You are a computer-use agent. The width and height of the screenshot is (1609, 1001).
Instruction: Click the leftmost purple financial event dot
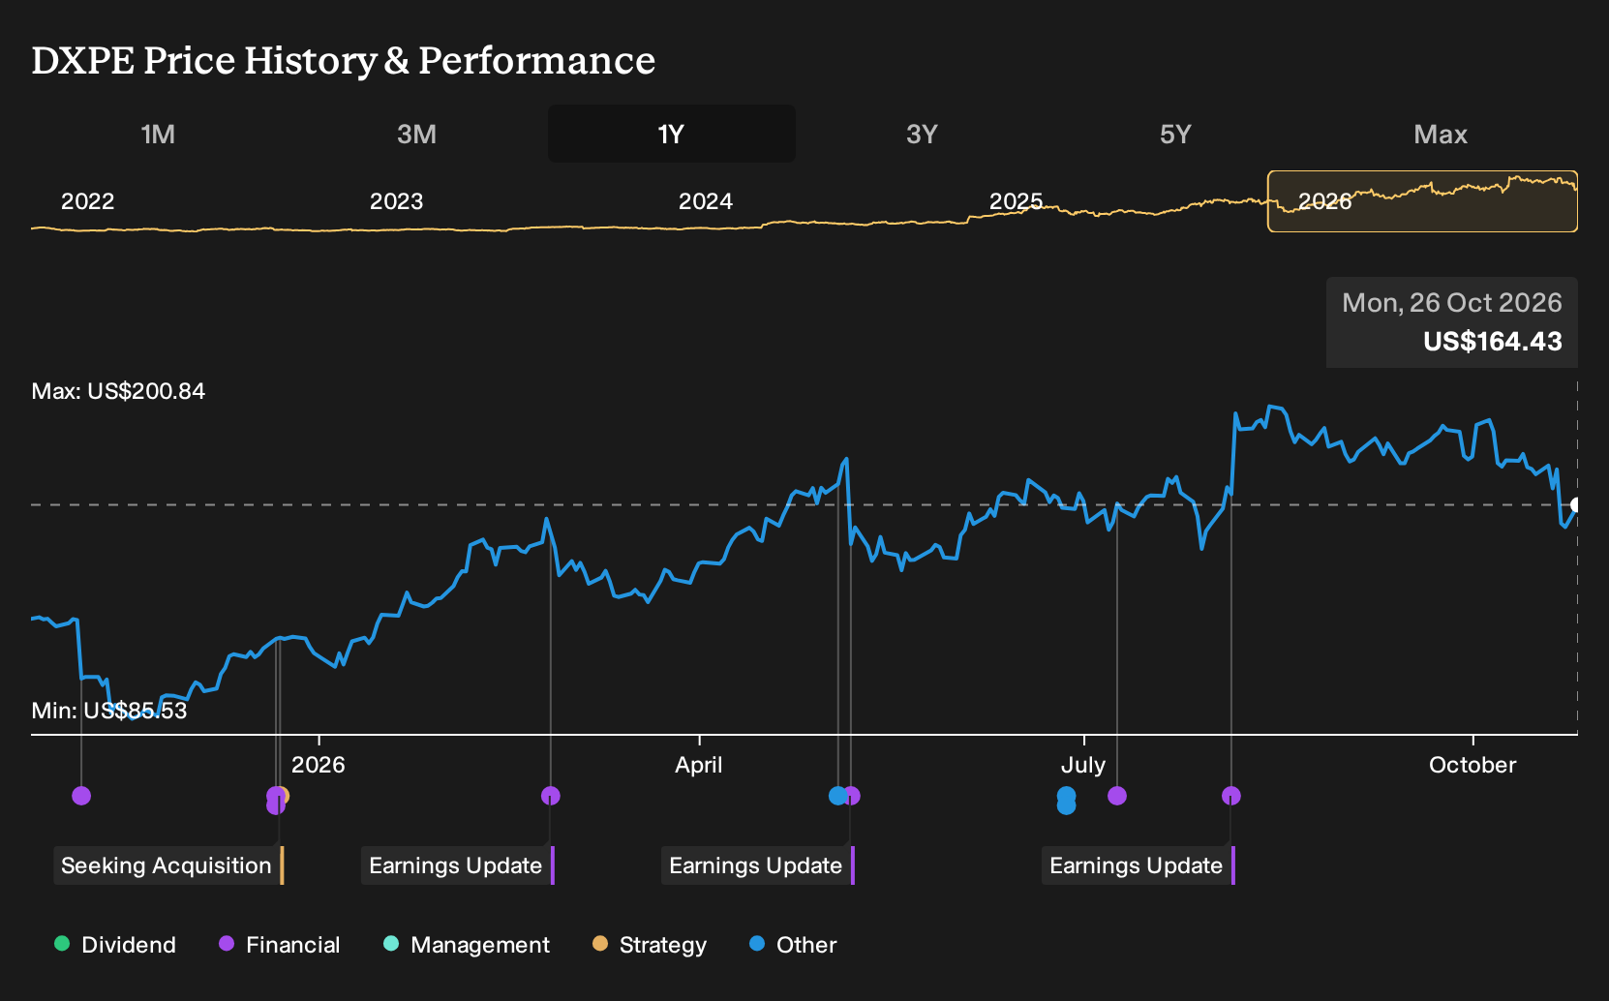[x=81, y=796]
